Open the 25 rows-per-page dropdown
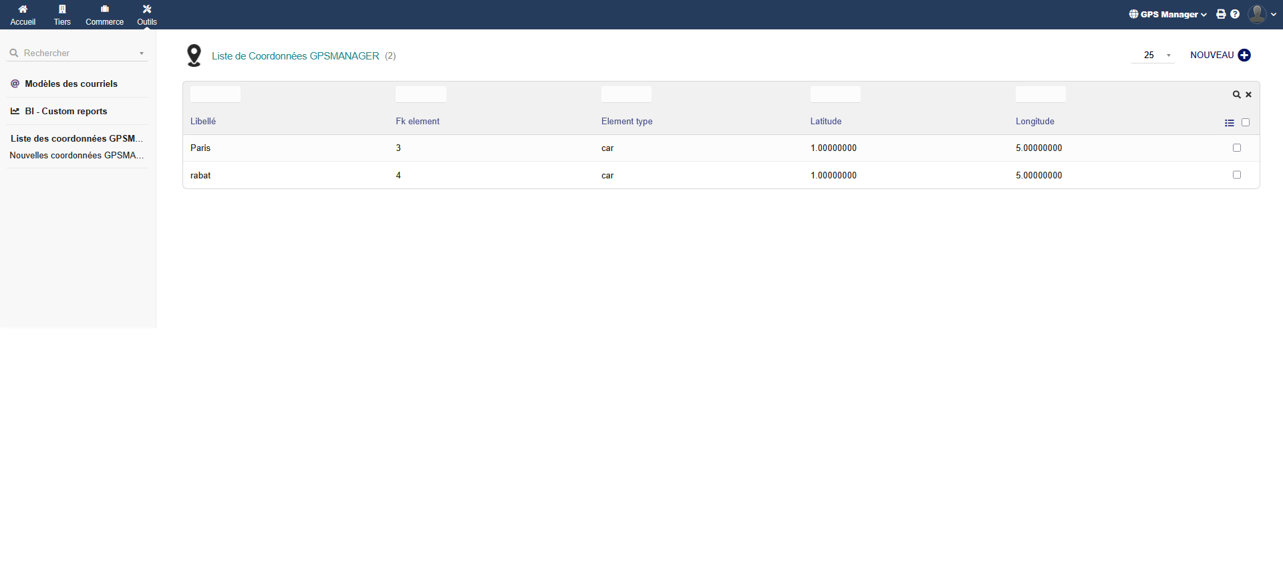 click(1153, 55)
